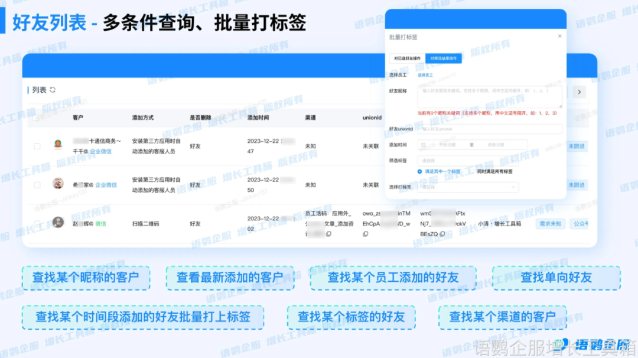
Task: Close the 批量打标签 dialog
Action: (560, 36)
